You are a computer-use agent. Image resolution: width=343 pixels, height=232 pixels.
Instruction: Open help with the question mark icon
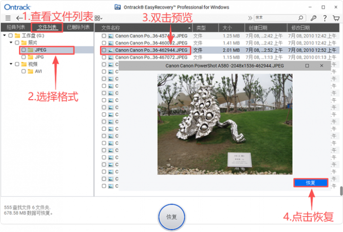(324, 18)
